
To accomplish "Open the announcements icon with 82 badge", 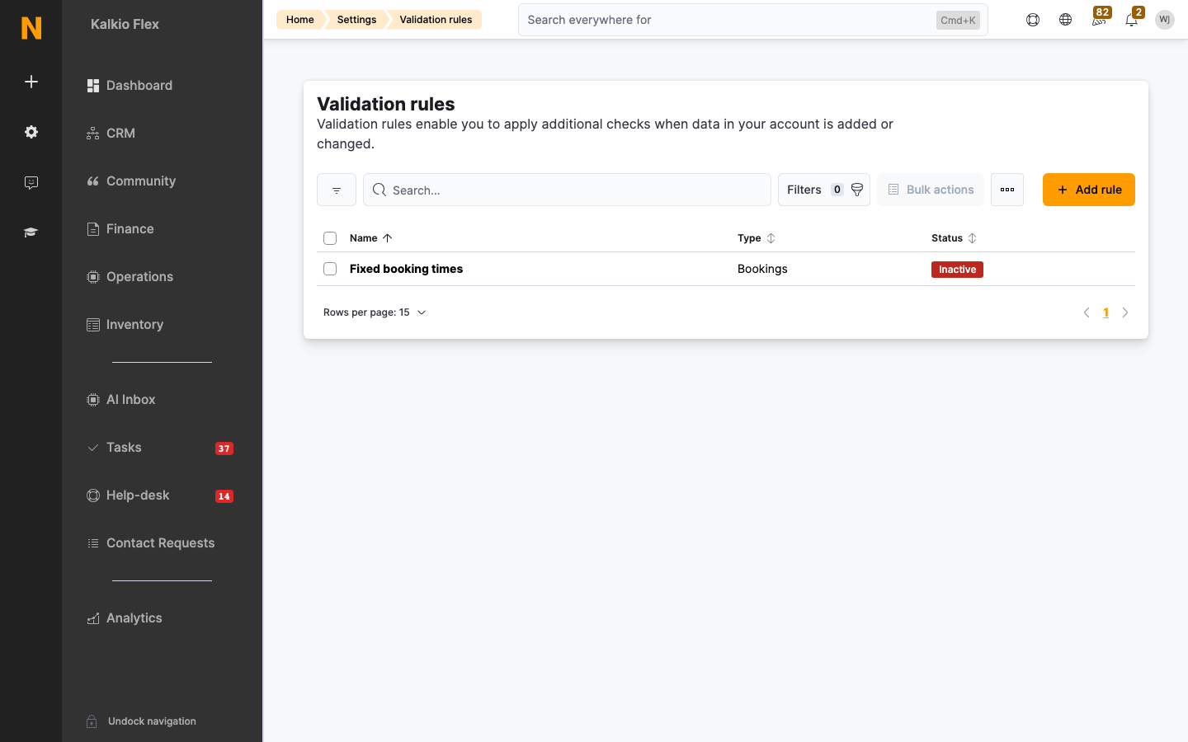I will tap(1099, 20).
